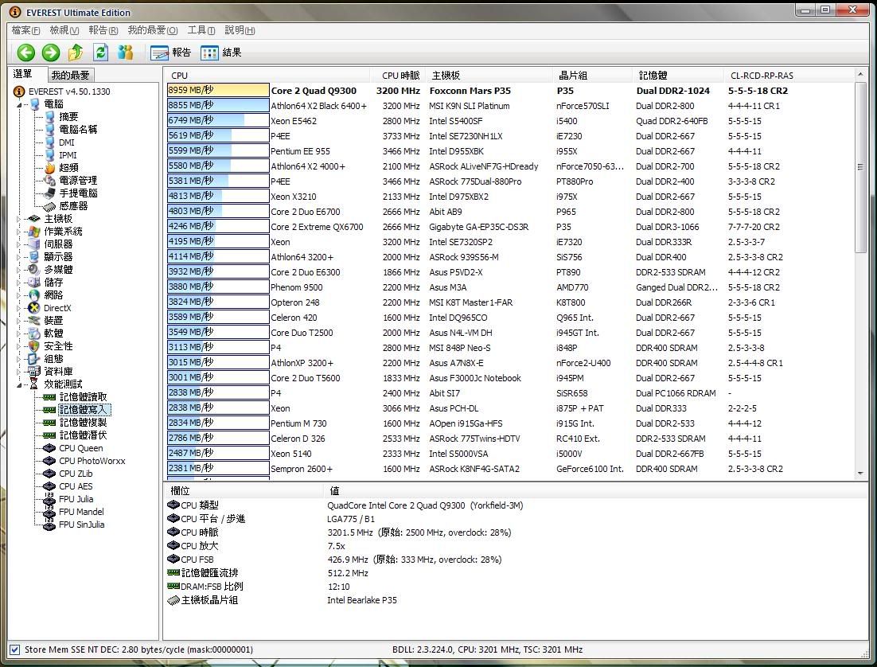
Task: Select the 記憶體複製 memory chip icon
Action: pos(50,423)
